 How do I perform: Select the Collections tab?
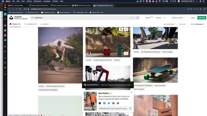click(x=30, y=24)
